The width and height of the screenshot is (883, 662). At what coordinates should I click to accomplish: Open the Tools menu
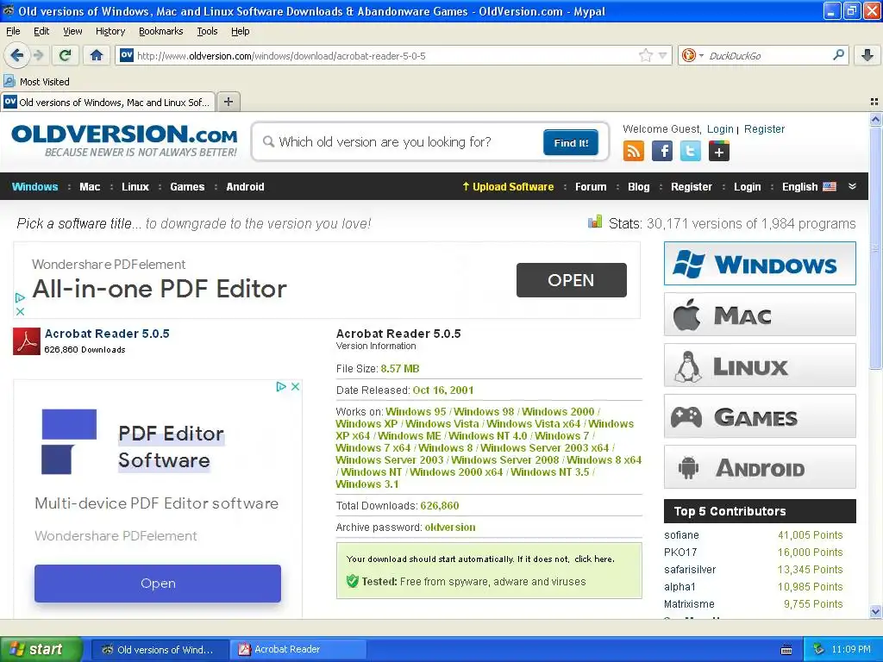207,31
